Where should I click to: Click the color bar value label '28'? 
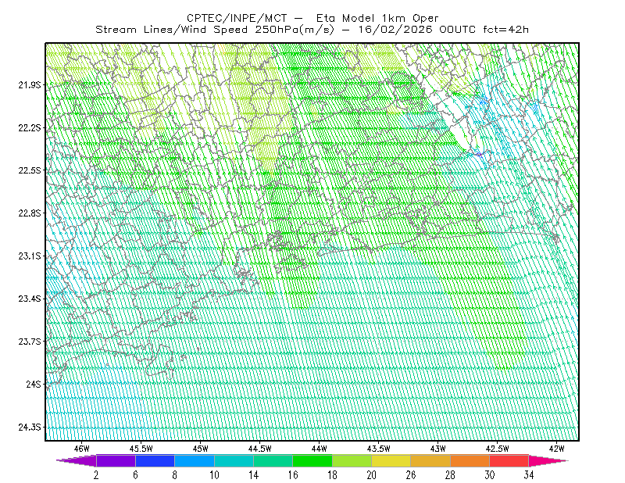450,475
